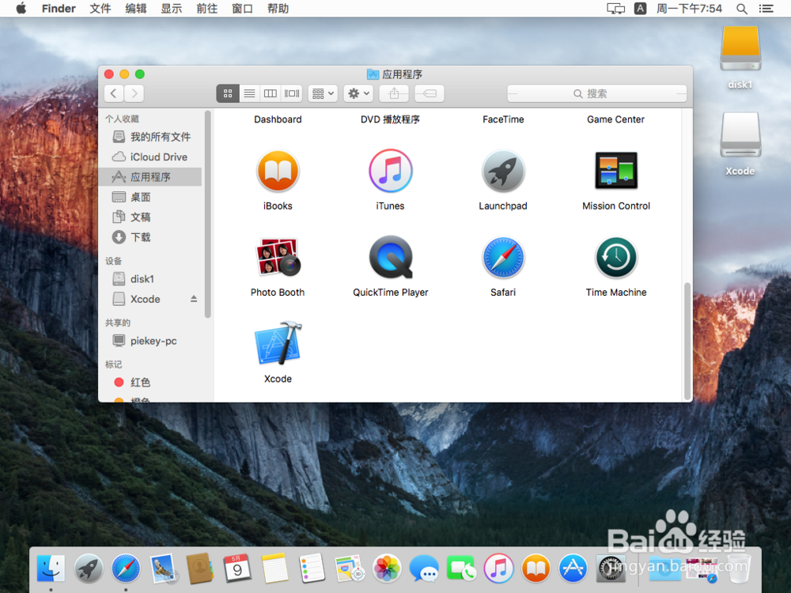Switch Finder to list view
791x593 pixels.
point(249,93)
